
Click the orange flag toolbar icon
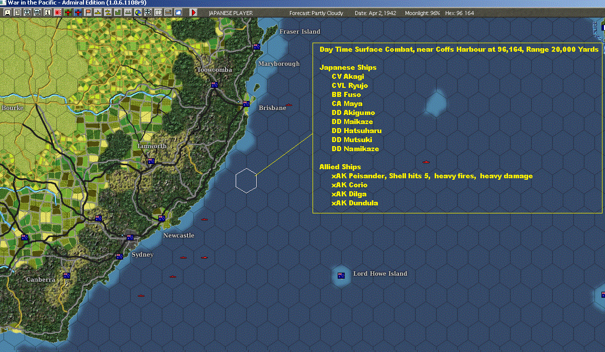click(88, 12)
